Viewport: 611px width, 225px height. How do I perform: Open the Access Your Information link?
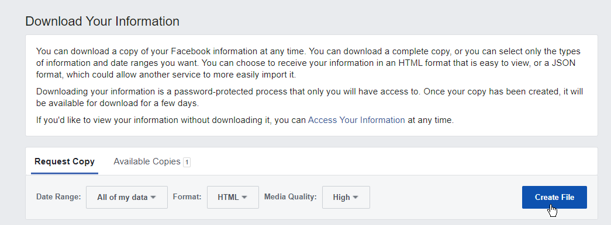pos(356,120)
